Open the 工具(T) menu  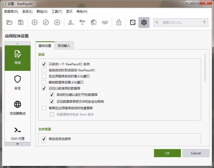click(57, 12)
